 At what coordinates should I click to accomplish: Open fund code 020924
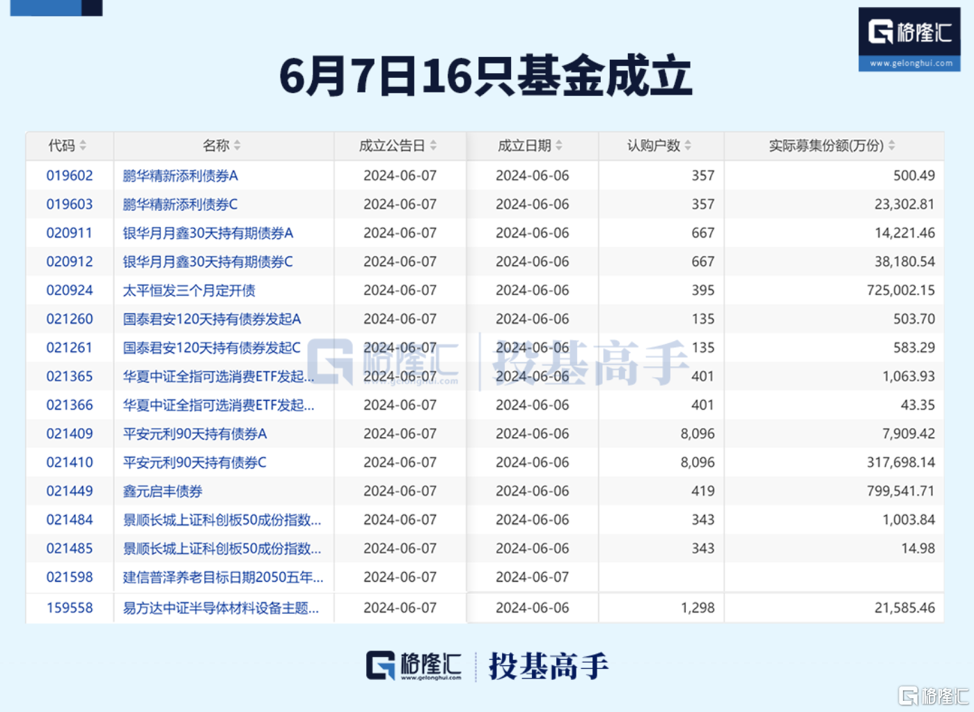click(x=70, y=290)
